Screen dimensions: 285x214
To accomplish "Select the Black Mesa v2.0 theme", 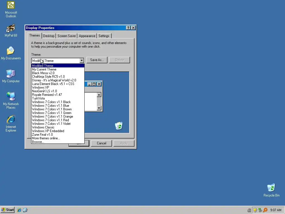I will click(58, 73).
